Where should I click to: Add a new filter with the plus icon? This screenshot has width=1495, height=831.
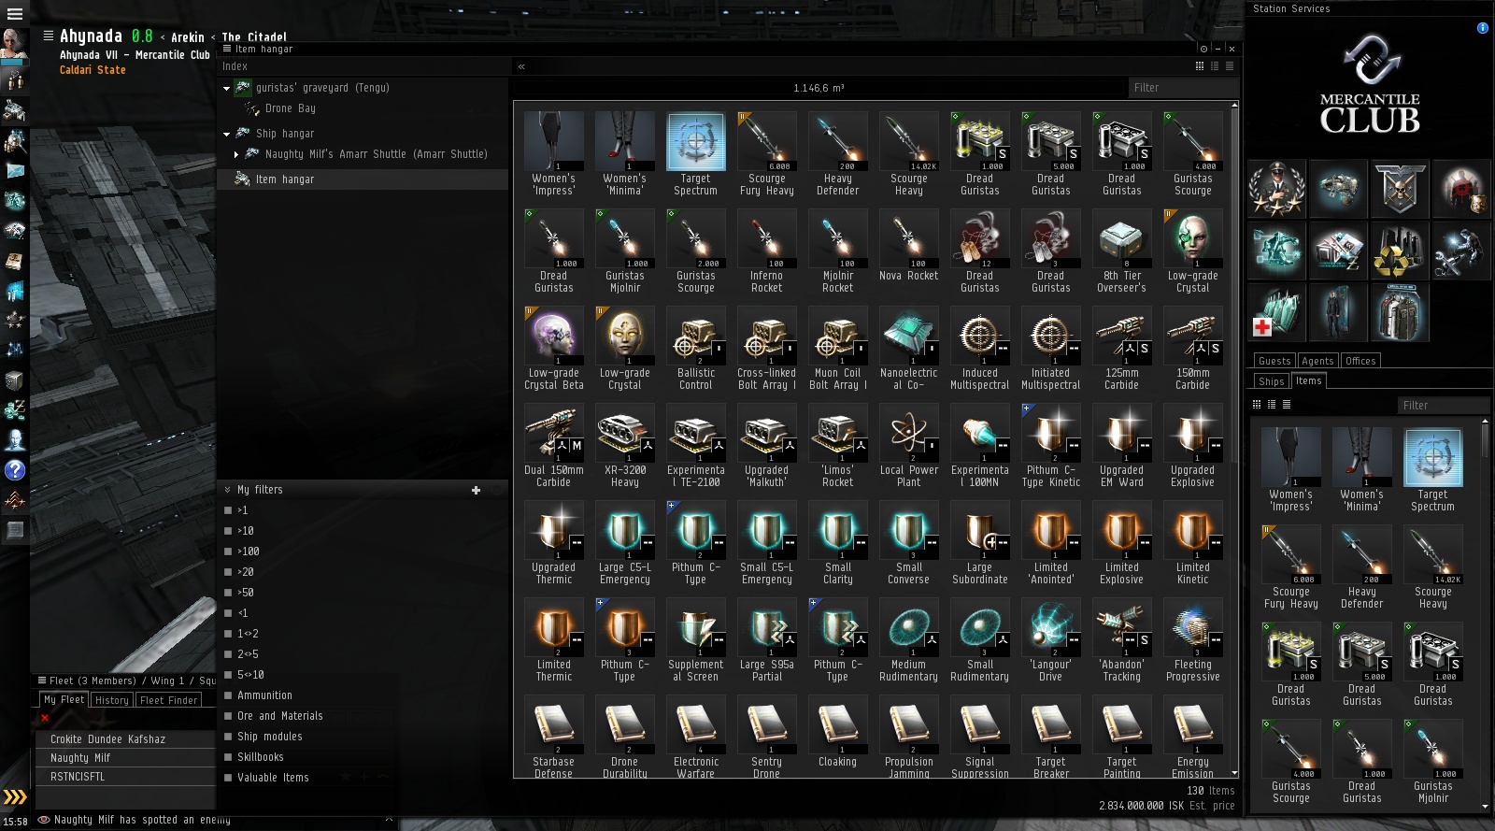click(x=476, y=490)
